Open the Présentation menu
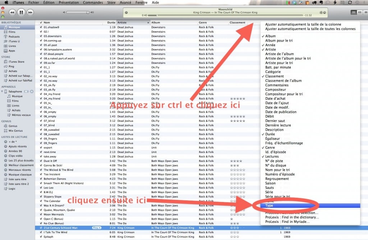The image size is (368, 240). [69, 3]
